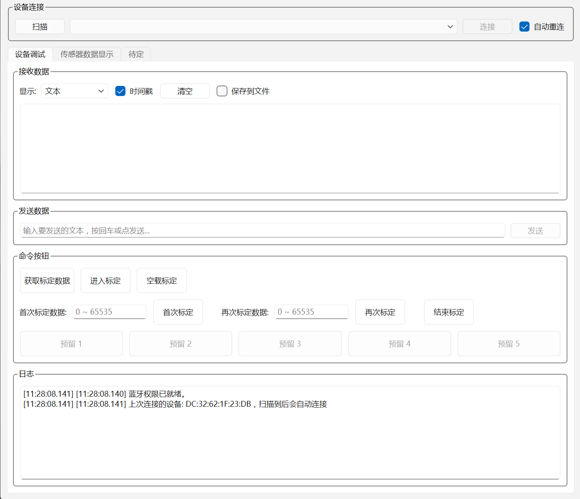The height and width of the screenshot is (499, 580).
Task: Click the 预留 1 button
Action: [72, 344]
